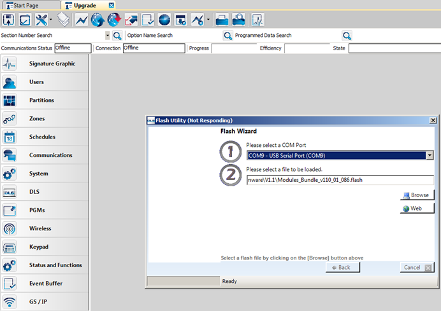Click the GS / IP wifi icon

[x=10, y=302]
